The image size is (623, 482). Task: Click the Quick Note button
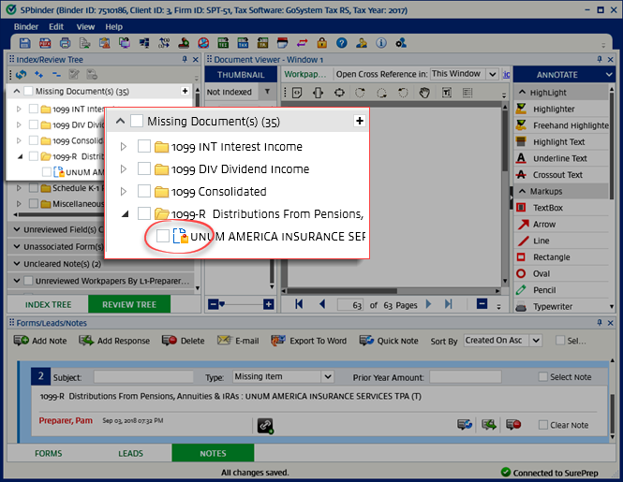(x=389, y=341)
